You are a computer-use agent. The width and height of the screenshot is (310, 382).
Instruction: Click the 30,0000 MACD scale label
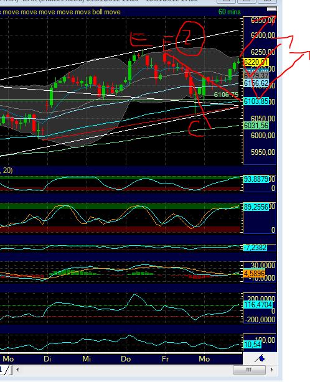(x=263, y=266)
